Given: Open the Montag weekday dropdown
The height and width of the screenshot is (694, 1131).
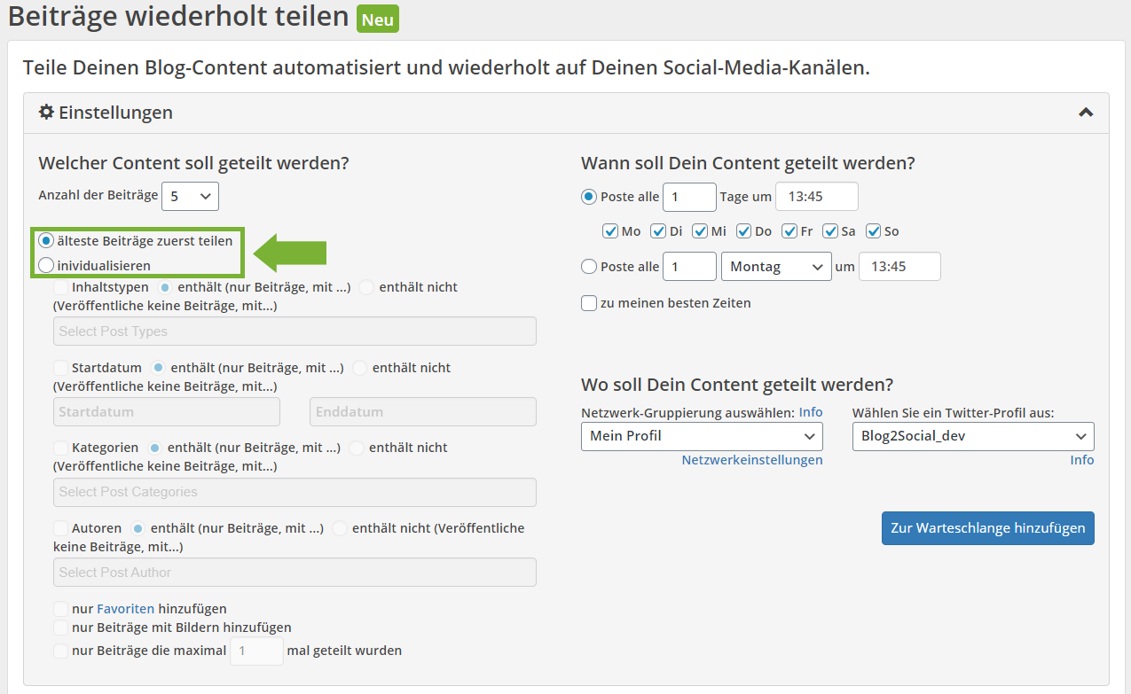Looking at the screenshot, I should point(776,266).
